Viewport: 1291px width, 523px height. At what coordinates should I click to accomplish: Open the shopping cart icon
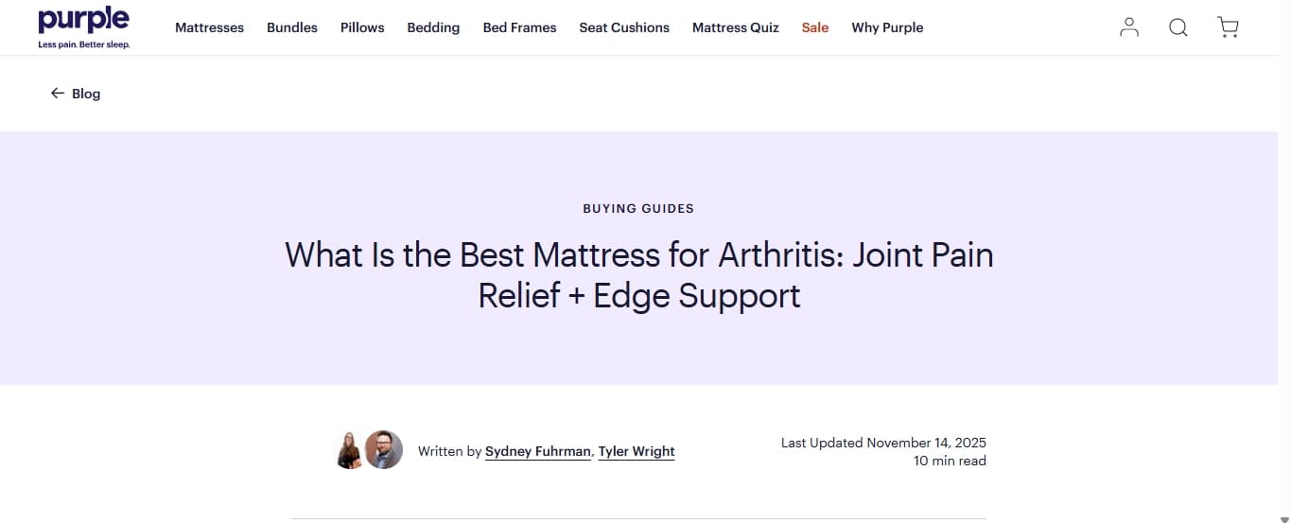(1228, 27)
